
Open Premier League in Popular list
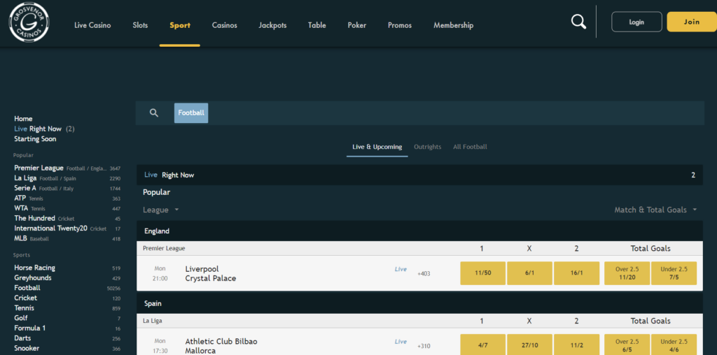pos(67,168)
